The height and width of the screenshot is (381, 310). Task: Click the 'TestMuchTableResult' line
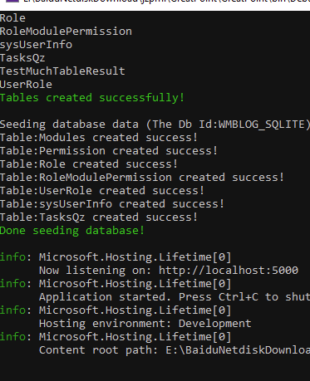coord(62,71)
